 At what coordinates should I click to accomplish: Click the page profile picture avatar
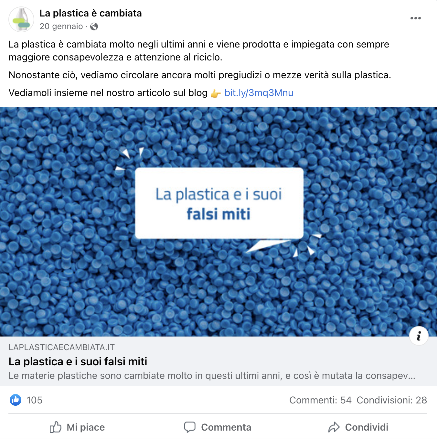coord(21,19)
